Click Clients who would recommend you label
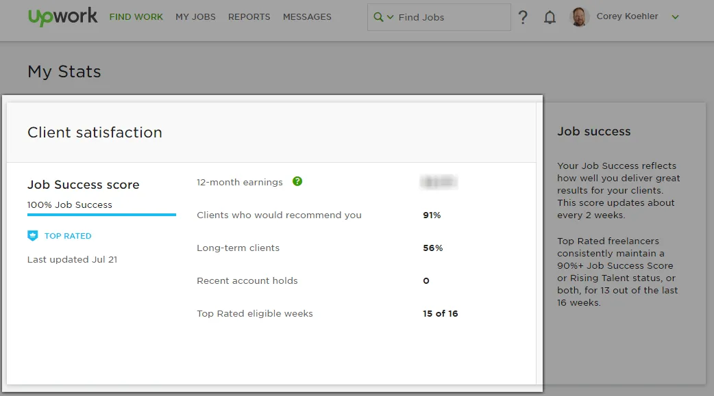The image size is (714, 396). (279, 215)
